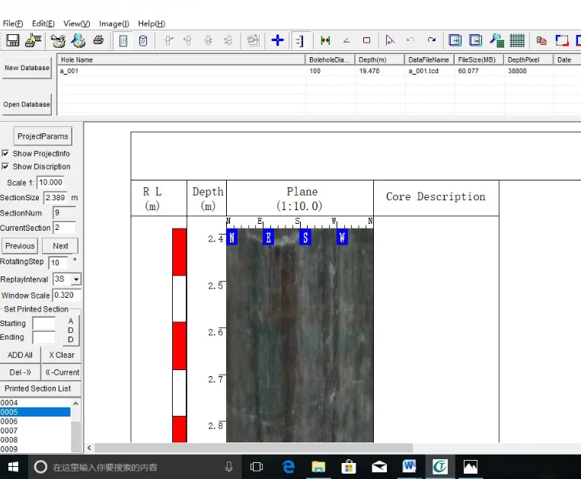Open the ReplayInterval dropdown
This screenshot has width=581, height=479.
tap(75, 279)
